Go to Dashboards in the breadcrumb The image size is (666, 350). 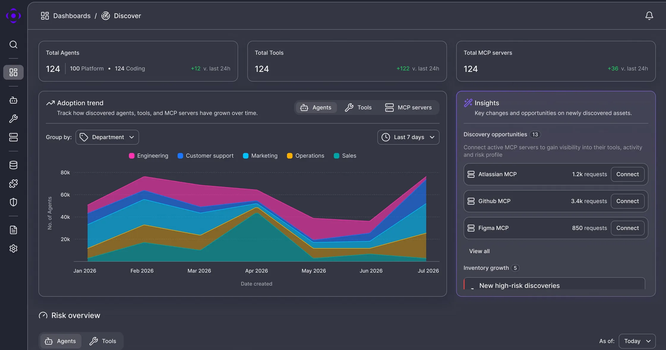click(x=72, y=16)
